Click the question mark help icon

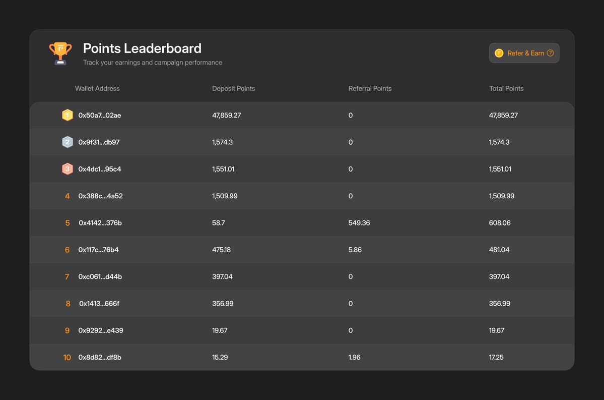coord(551,53)
